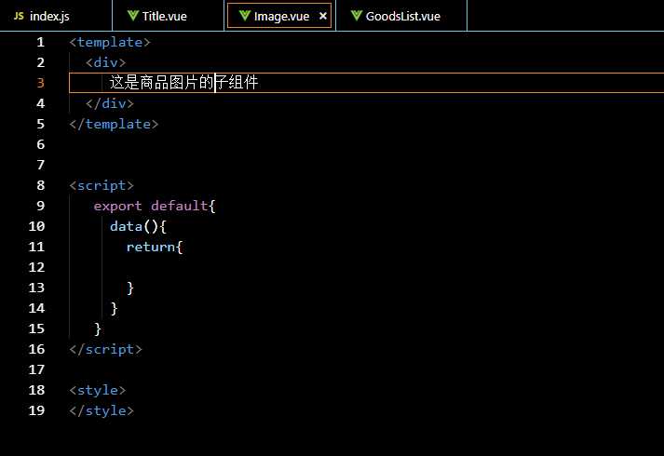Click the closing </div> tag on line 4
Screen dimensions: 664x456
pyautogui.click(x=110, y=103)
